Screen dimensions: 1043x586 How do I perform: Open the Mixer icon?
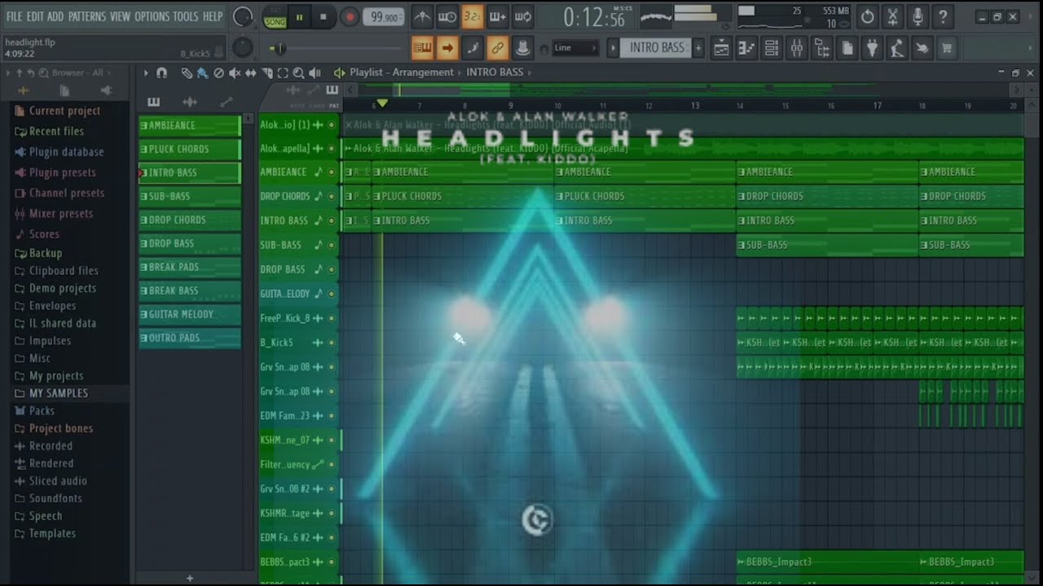(797, 48)
